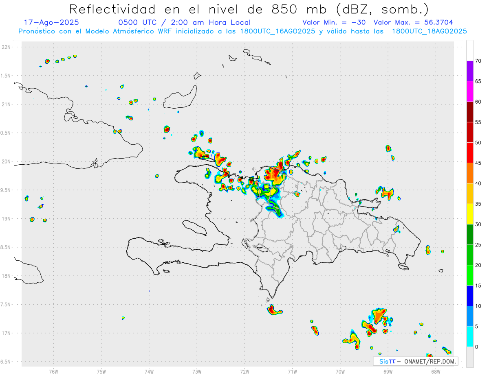Viewport: 489px width, 377px height.
Task: Select the text Valor Max. = 56.3704
Action: [413, 22]
